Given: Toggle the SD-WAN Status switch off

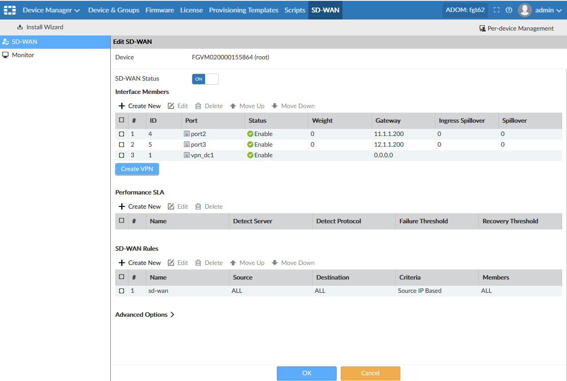Looking at the screenshot, I should (205, 79).
